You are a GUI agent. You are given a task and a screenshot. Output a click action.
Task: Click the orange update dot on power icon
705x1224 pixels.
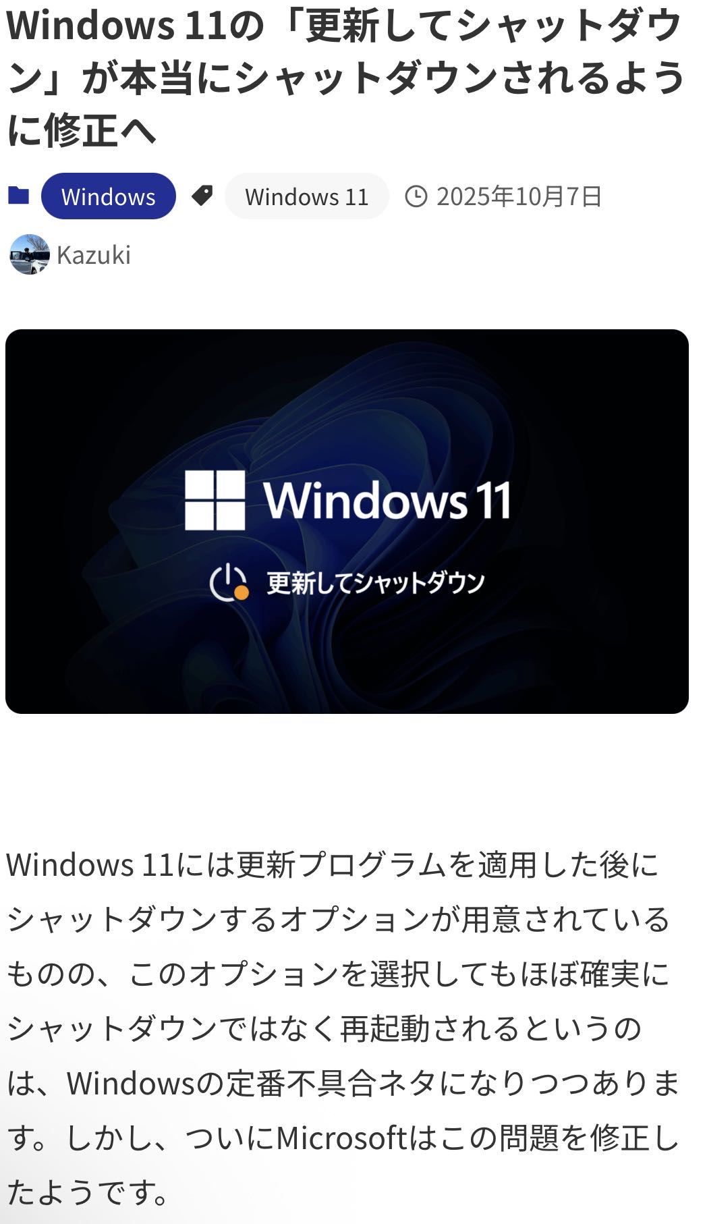[x=241, y=592]
